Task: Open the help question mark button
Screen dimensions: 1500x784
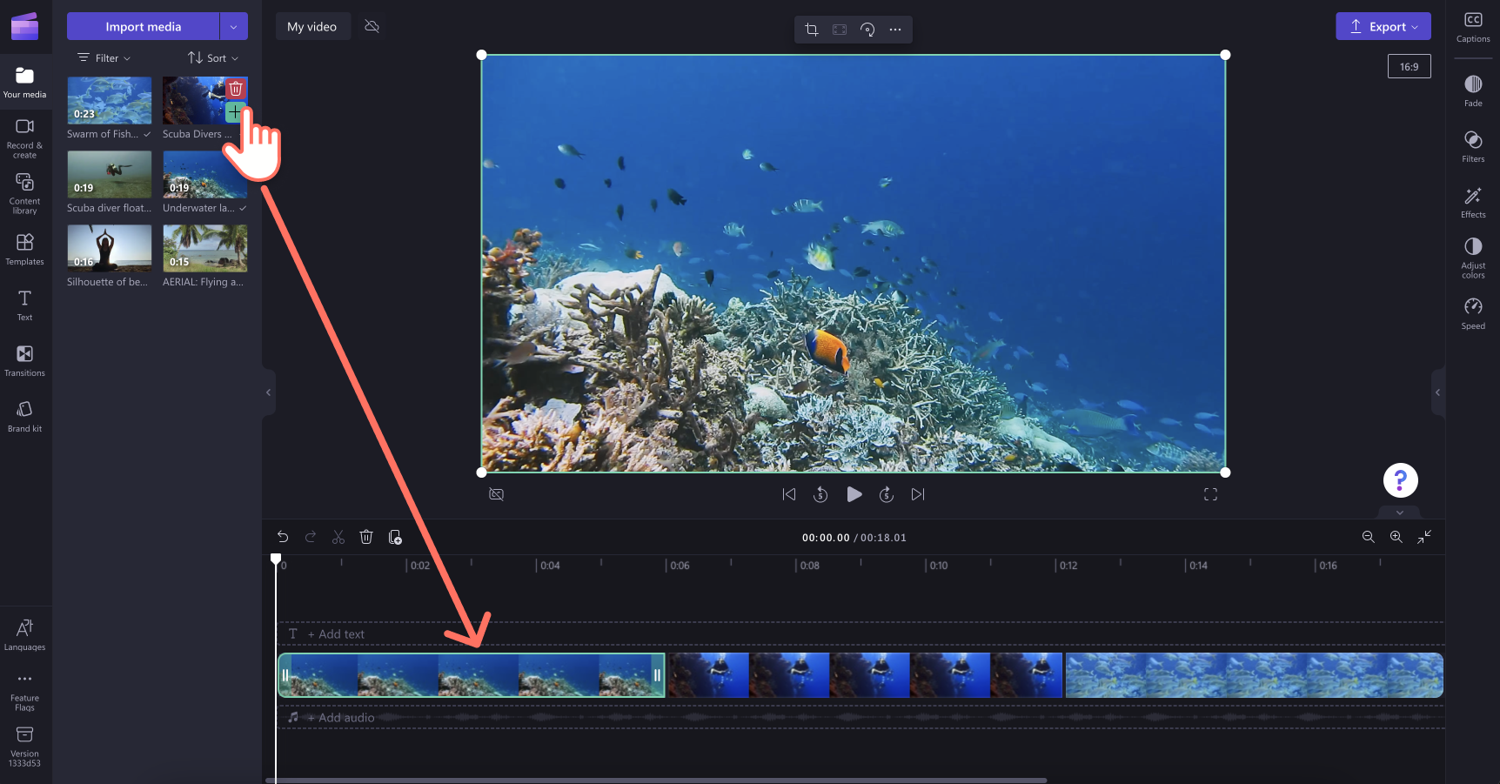Action: tap(1400, 480)
